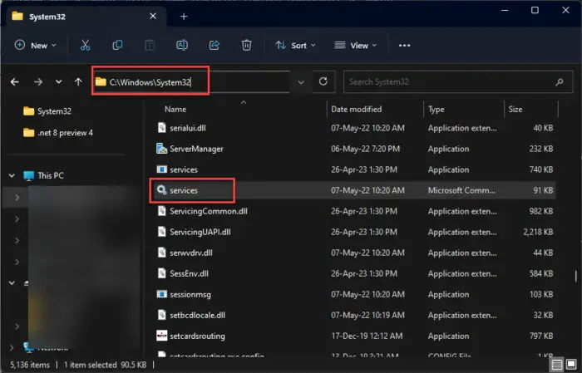Viewport: 582px width, 373px height.
Task: Close the System32 tab
Action: (x=153, y=16)
